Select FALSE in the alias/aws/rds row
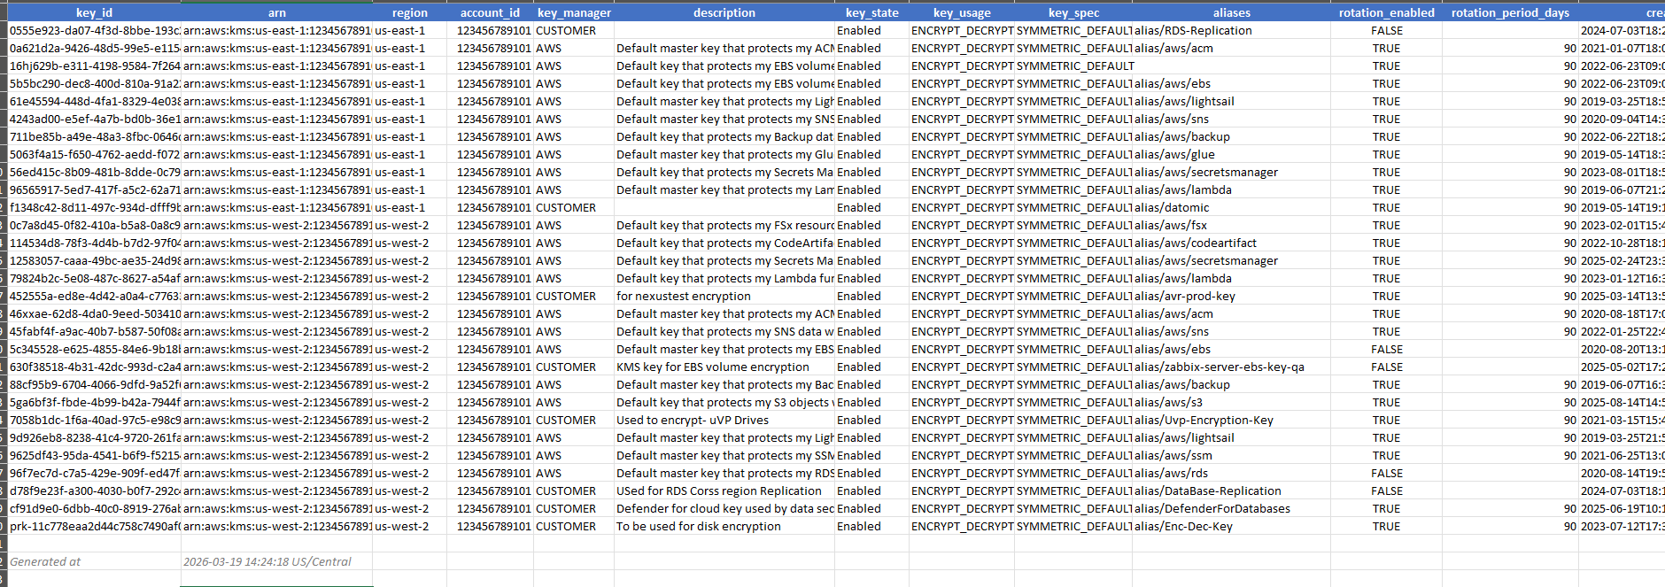Viewport: 1665px width, 587px height. coord(1386,473)
